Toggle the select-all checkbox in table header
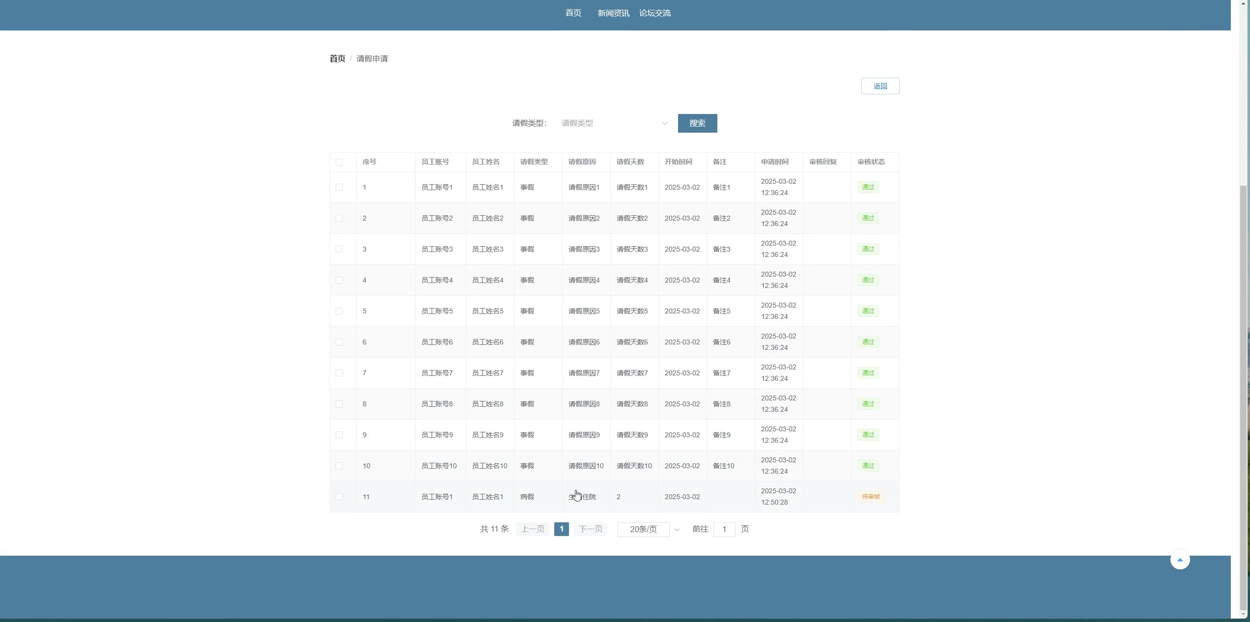 tap(339, 162)
